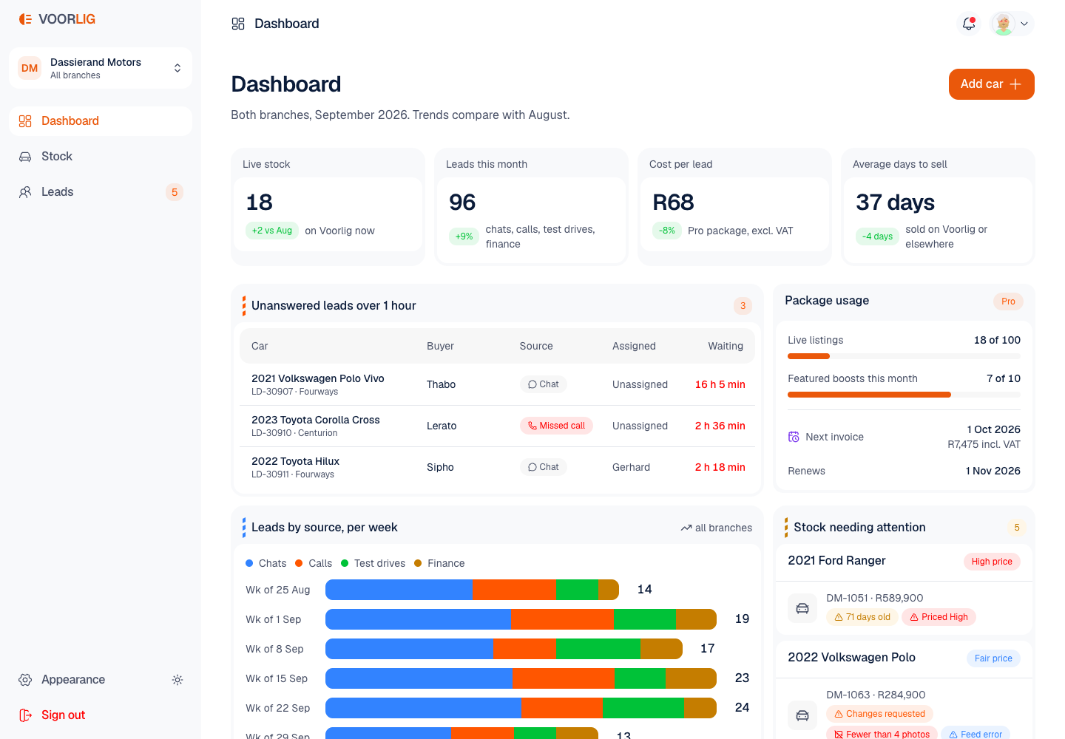Open notifications bell
This screenshot has width=1065, height=739.
[x=969, y=24]
